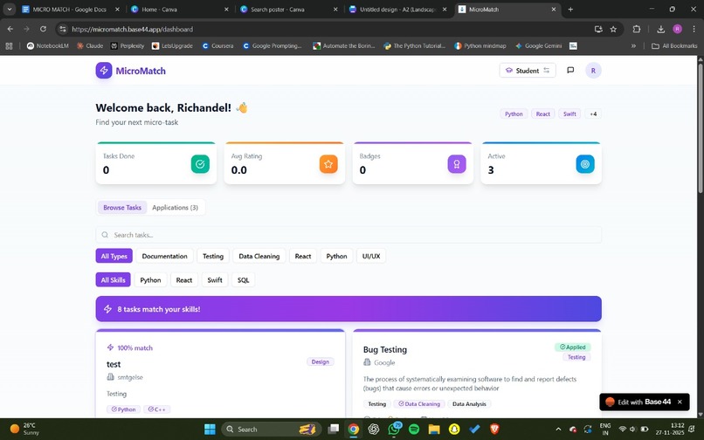Screen dimensions: 704x440
Task: Switch to the Applications (3) tab
Action: 175,208
